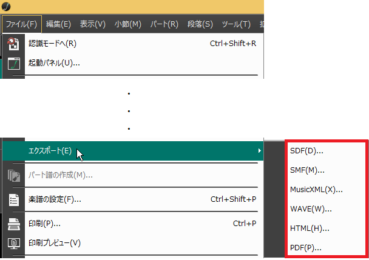
Task: Export as MusicXML(X)... file
Action: point(316,189)
